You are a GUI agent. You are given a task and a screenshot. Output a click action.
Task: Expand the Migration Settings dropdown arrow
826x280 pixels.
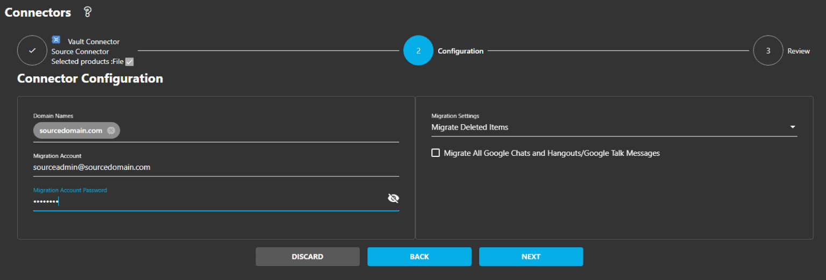(x=792, y=127)
